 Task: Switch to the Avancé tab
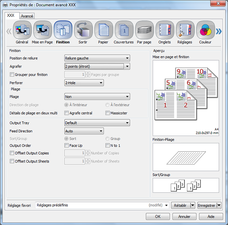click(27, 16)
